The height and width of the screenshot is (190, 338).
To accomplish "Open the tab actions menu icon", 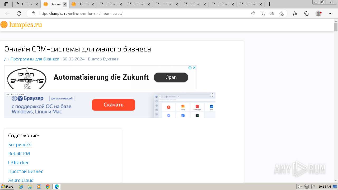I will click(x=6, y=4).
